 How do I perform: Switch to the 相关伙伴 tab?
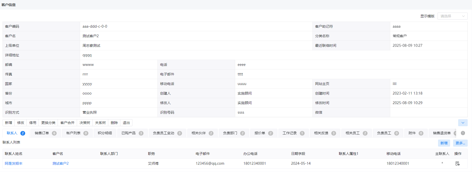click(202, 133)
